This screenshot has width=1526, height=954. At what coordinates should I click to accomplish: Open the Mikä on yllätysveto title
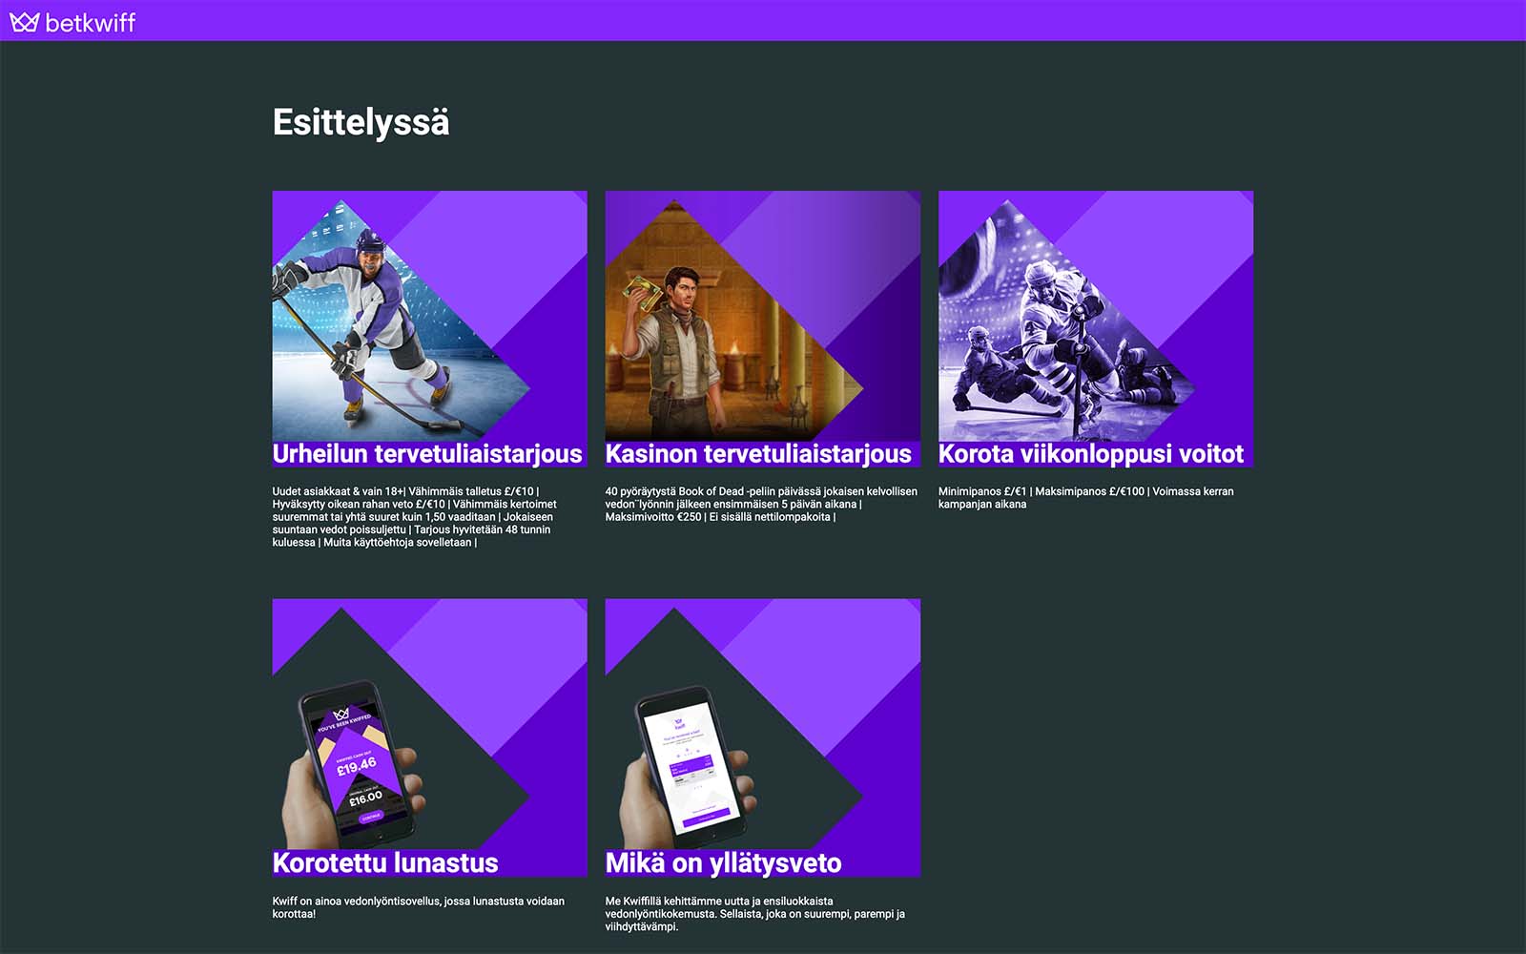(723, 863)
